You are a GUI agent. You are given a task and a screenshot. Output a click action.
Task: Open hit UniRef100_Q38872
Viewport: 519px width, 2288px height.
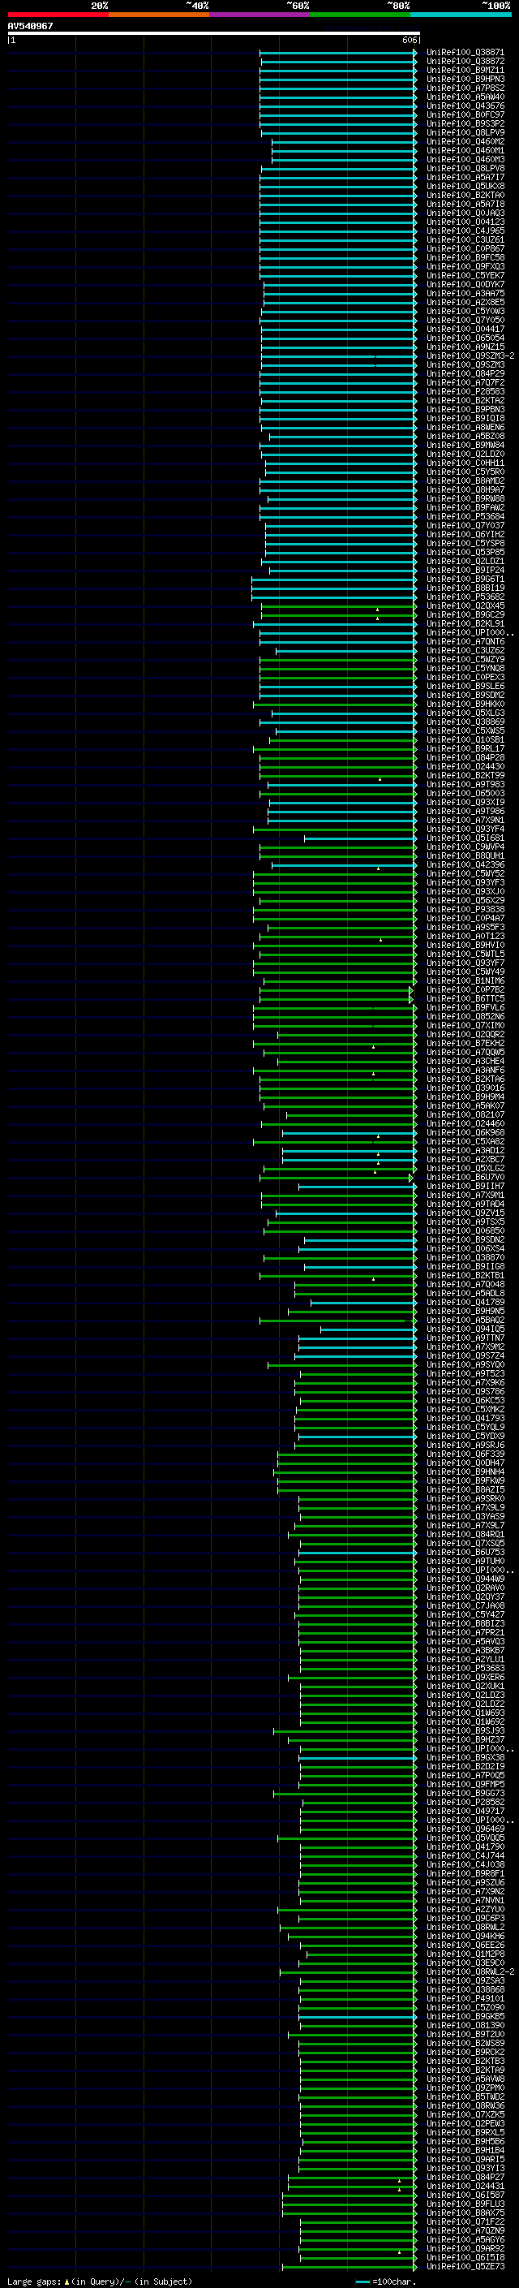pyautogui.click(x=465, y=62)
